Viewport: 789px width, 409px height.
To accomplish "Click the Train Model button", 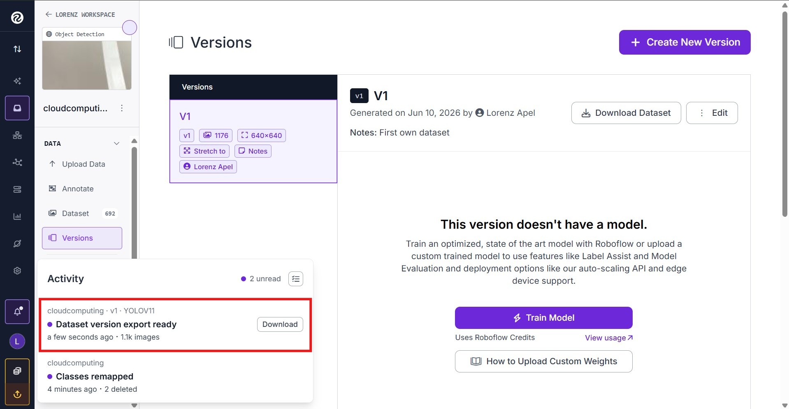I will click(544, 318).
